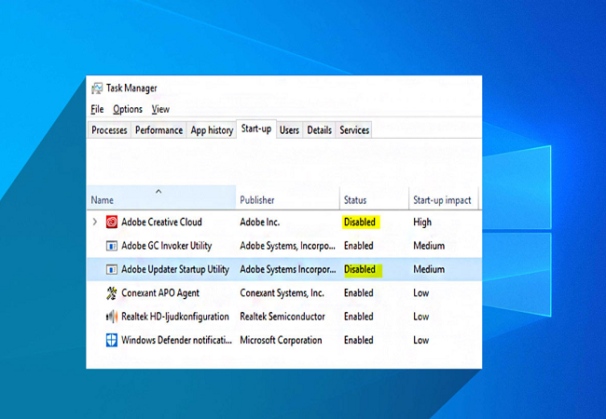Viewport: 606px width, 419px height.
Task: Select the Conexant APO Agent name
Action: coord(160,293)
